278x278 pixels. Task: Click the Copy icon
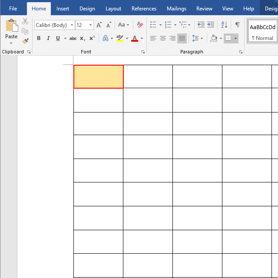point(25,31)
